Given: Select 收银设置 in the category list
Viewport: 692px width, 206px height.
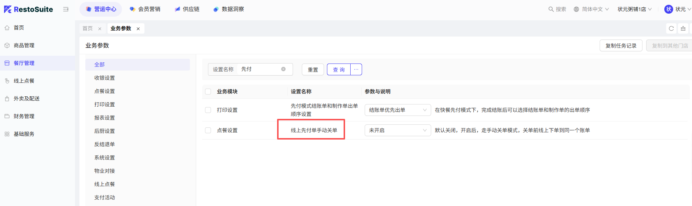Looking at the screenshot, I should click(x=105, y=78).
